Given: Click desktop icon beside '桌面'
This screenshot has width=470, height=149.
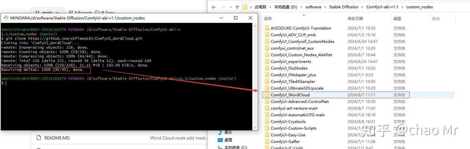Looking at the screenshot, I should pos(220,140).
